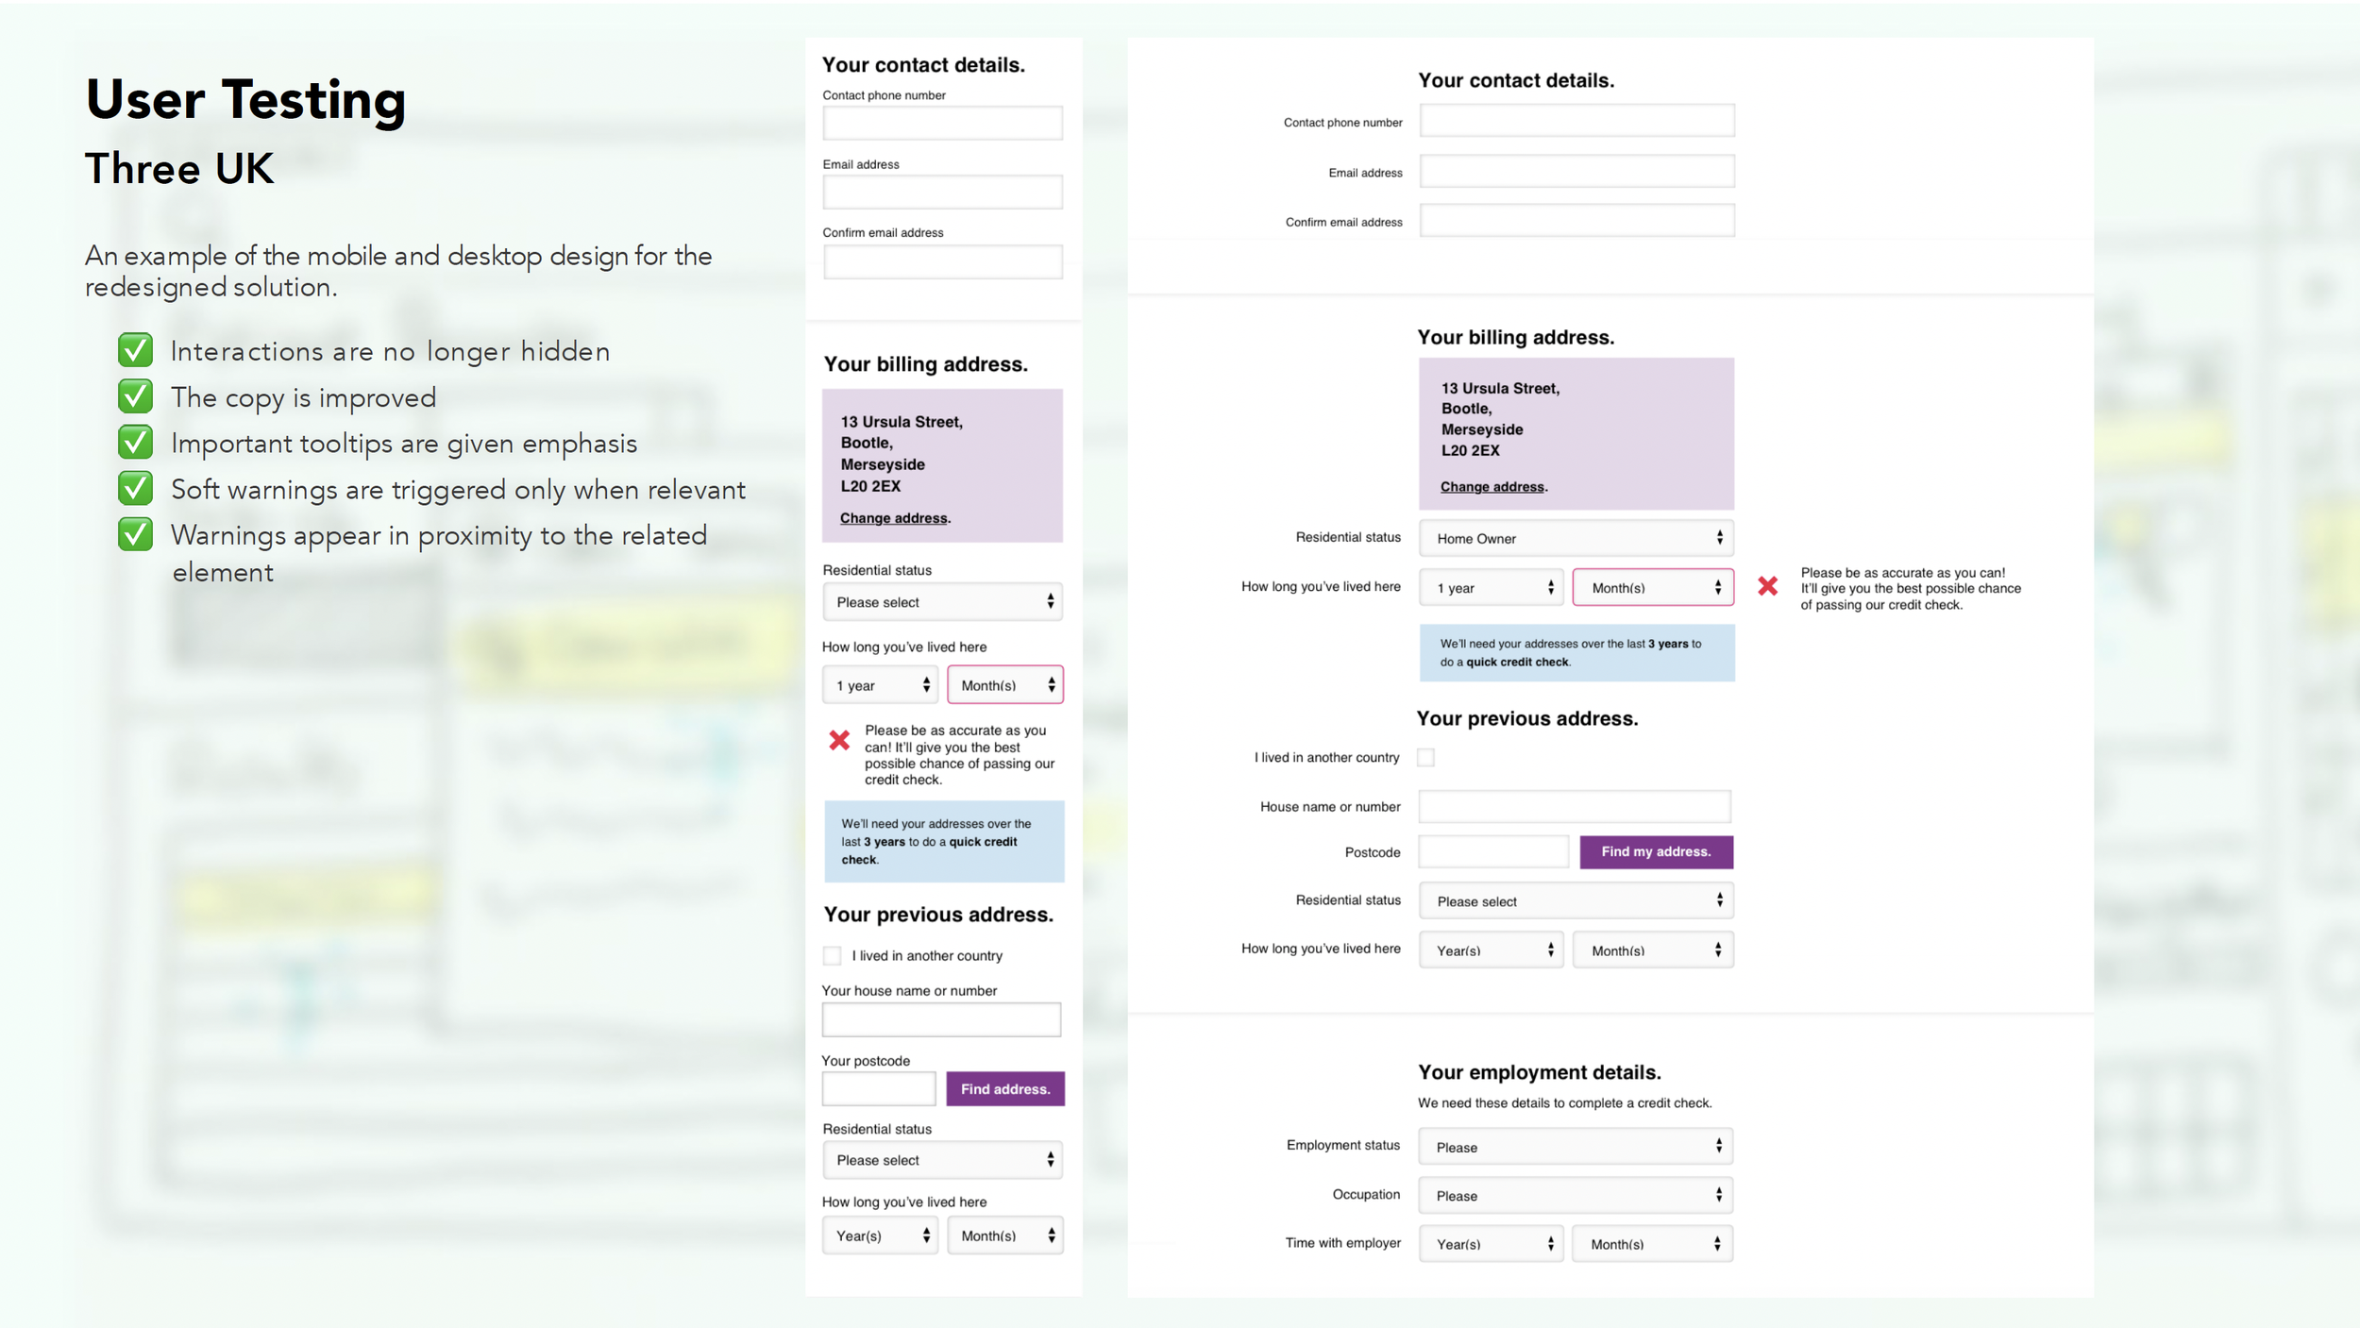This screenshot has width=2360, height=1328.
Task: Click green checkmark beside 'The copy is improved'
Action: 136,396
